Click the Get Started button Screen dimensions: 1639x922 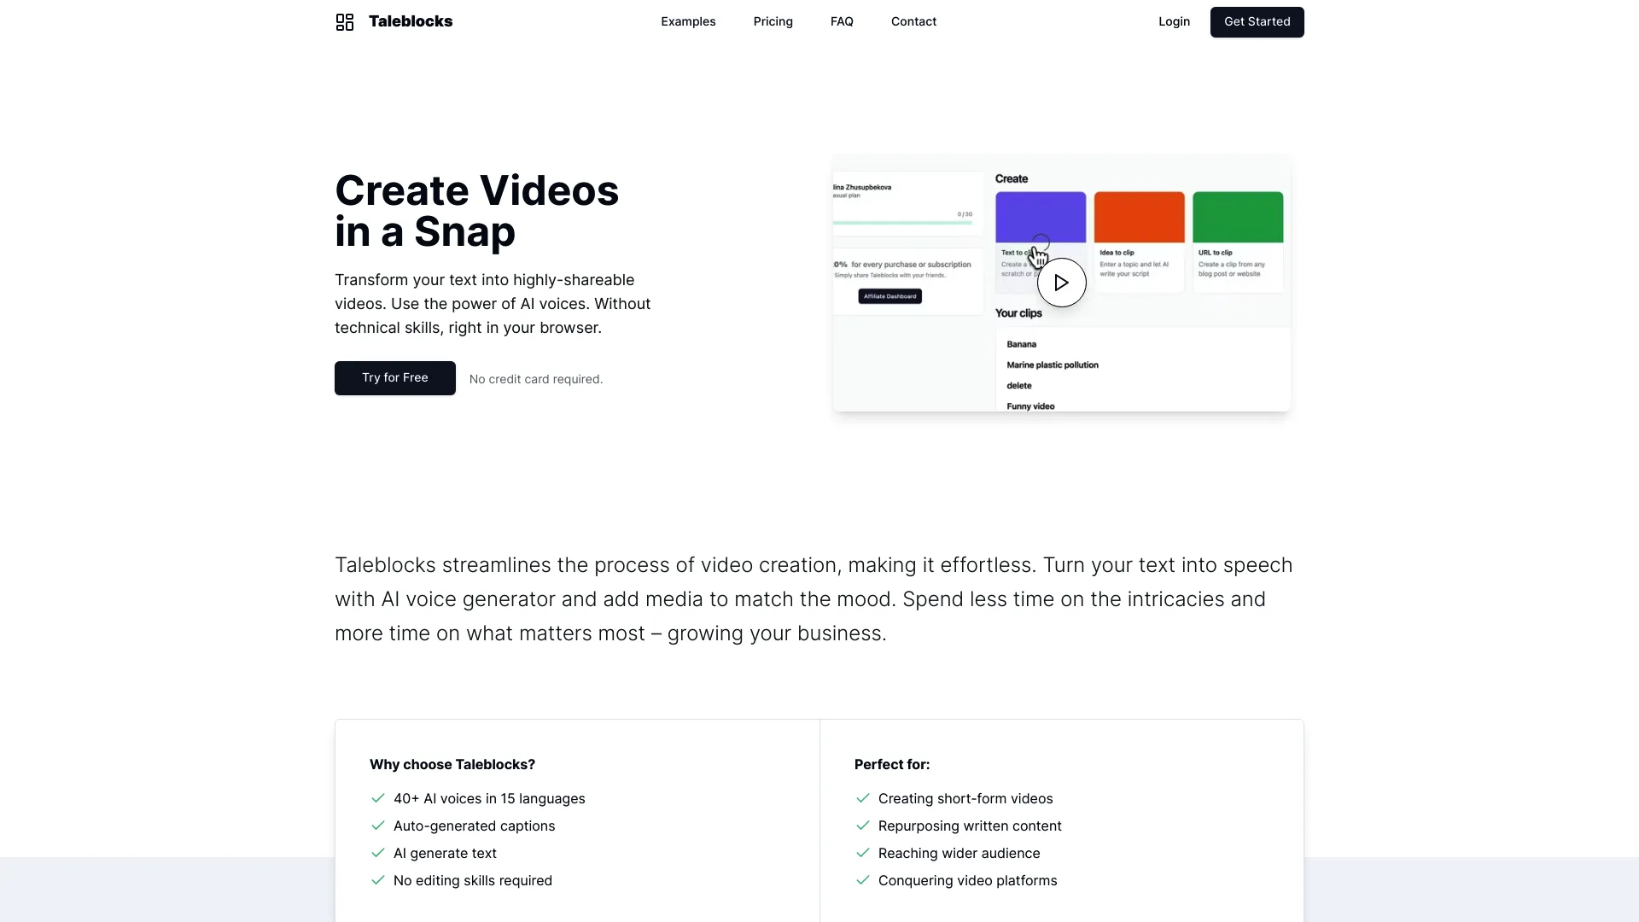point(1256,21)
